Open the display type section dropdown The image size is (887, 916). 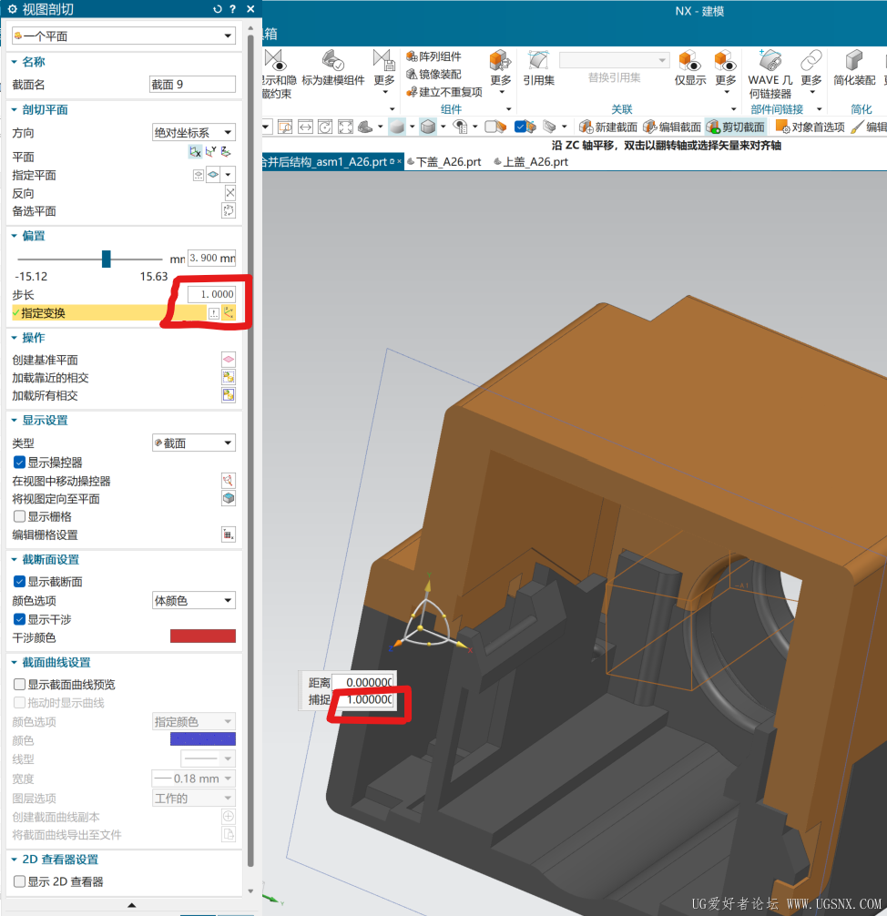[x=193, y=443]
